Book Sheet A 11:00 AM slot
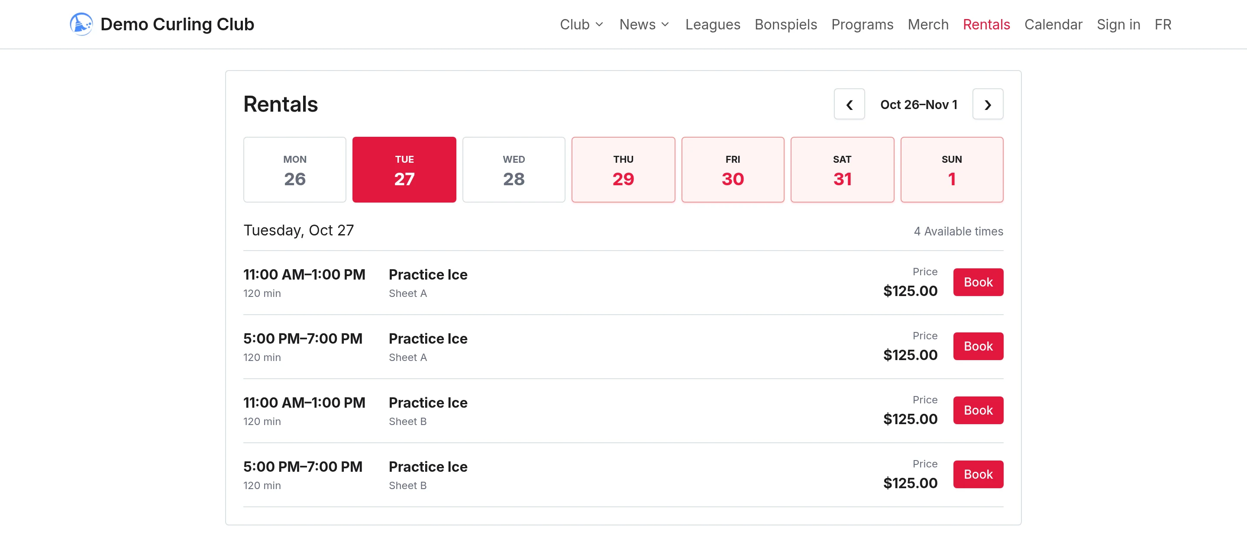 pos(979,282)
